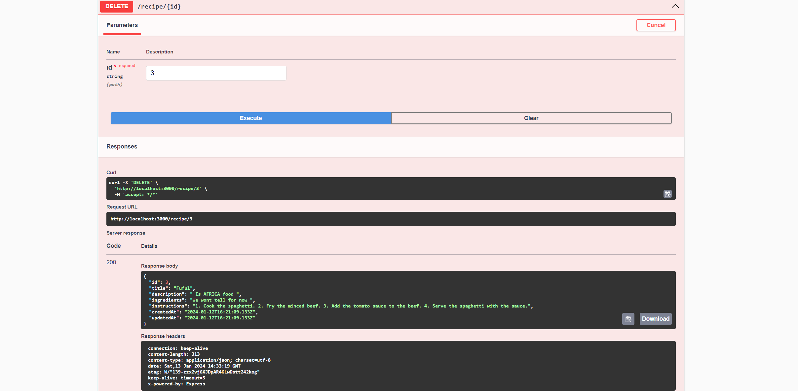Click the 200 response code
The width and height of the screenshot is (798, 391).
(111, 262)
